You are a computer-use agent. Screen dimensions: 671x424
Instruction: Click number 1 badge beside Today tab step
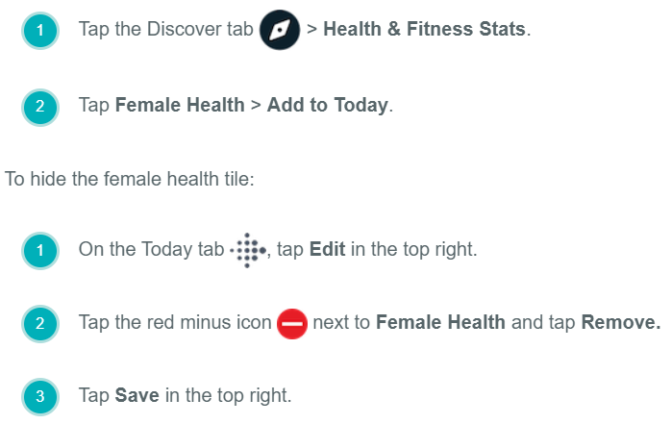39,251
